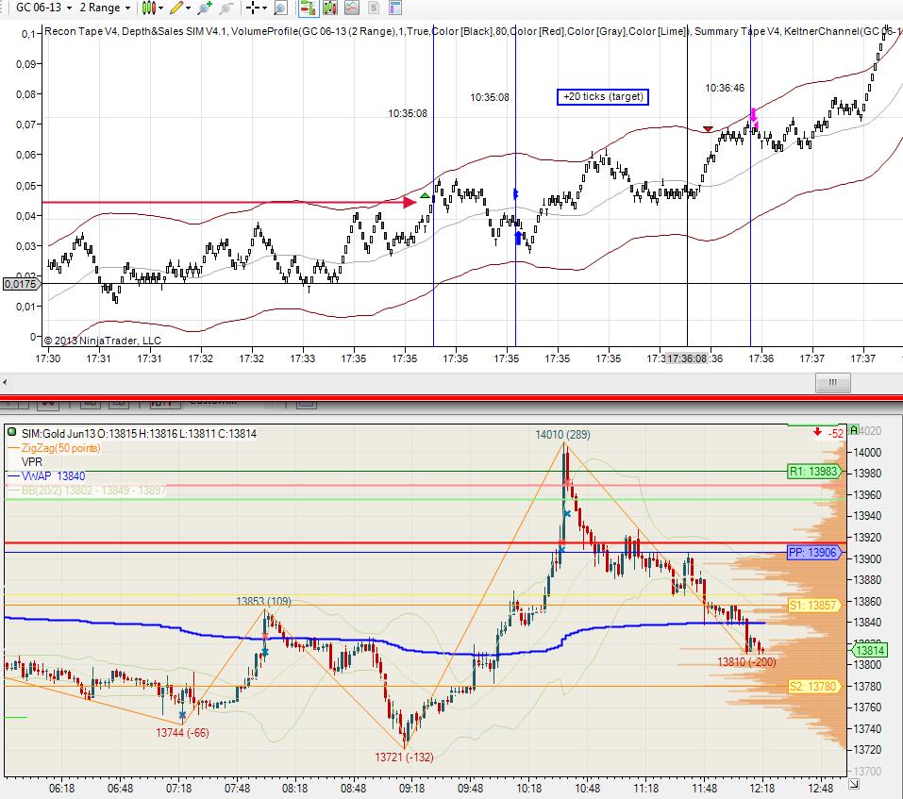This screenshot has height=799, width=903.
Task: Click the zoom out magnifier icon
Action: (x=226, y=8)
